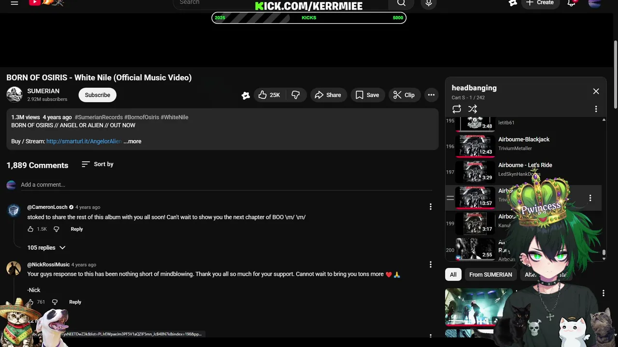The height and width of the screenshot is (347, 618).
Task: Click the icon left of the like button
Action: pos(246,95)
